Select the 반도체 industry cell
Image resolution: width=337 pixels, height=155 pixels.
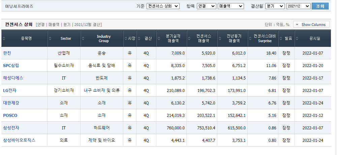pos(102,78)
